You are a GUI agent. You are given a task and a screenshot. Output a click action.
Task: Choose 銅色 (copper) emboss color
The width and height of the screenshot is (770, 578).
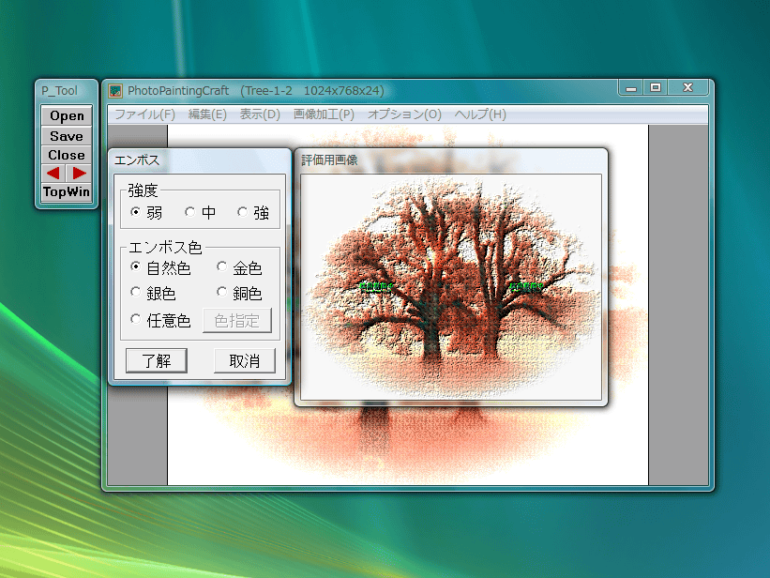[x=221, y=292]
